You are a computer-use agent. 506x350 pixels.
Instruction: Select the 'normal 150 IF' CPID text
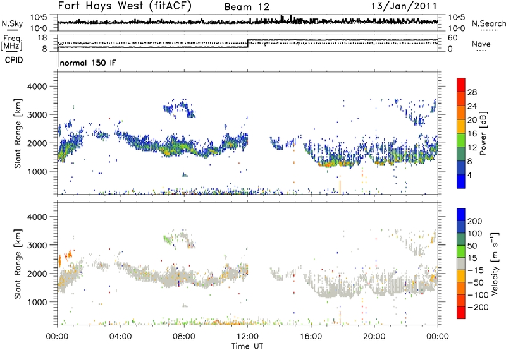[88, 63]
